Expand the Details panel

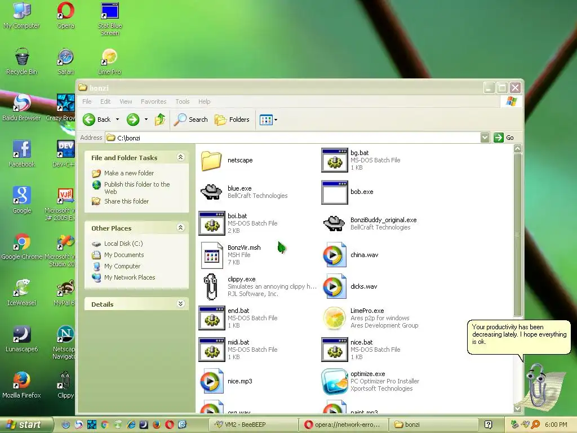pyautogui.click(x=181, y=304)
